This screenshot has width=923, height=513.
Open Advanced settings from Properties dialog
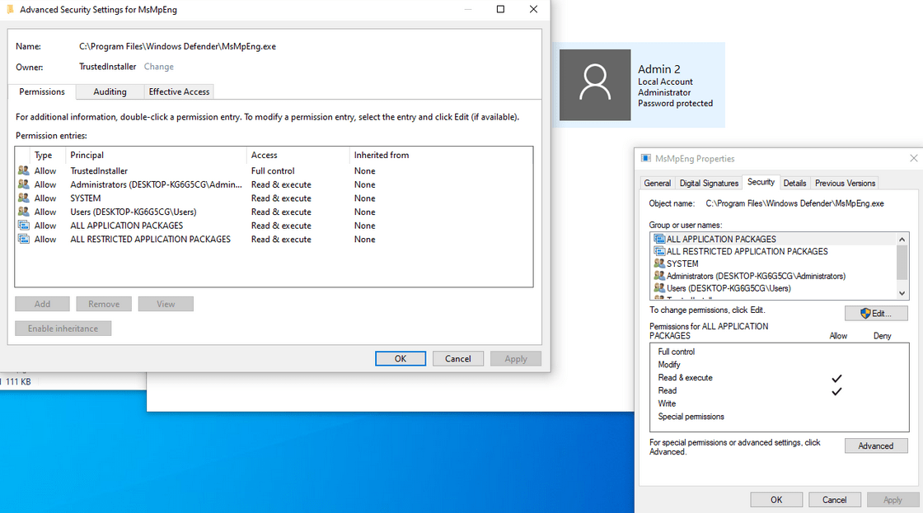click(876, 446)
